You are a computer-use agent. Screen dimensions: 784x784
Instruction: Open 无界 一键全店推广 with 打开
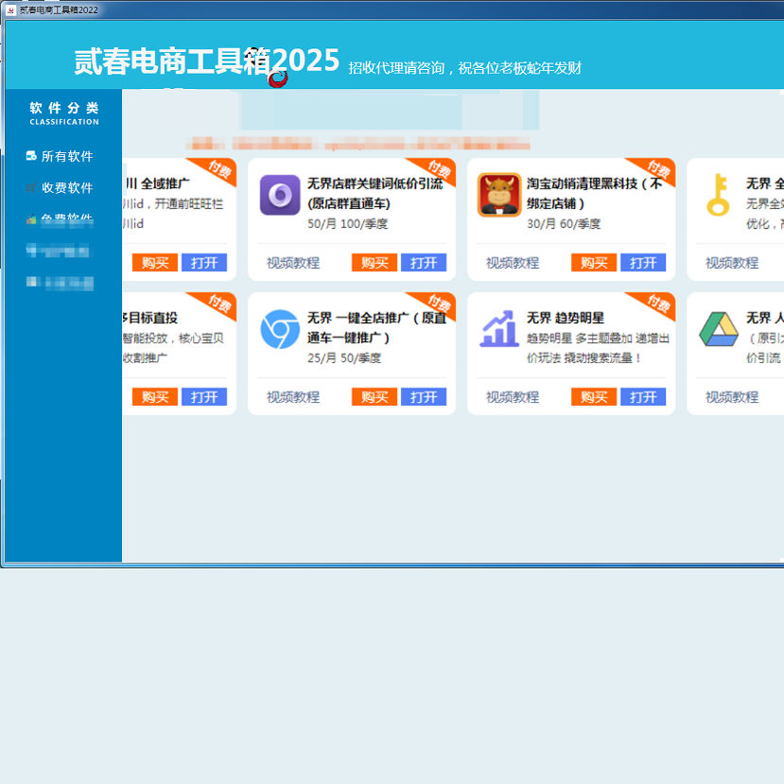(424, 397)
